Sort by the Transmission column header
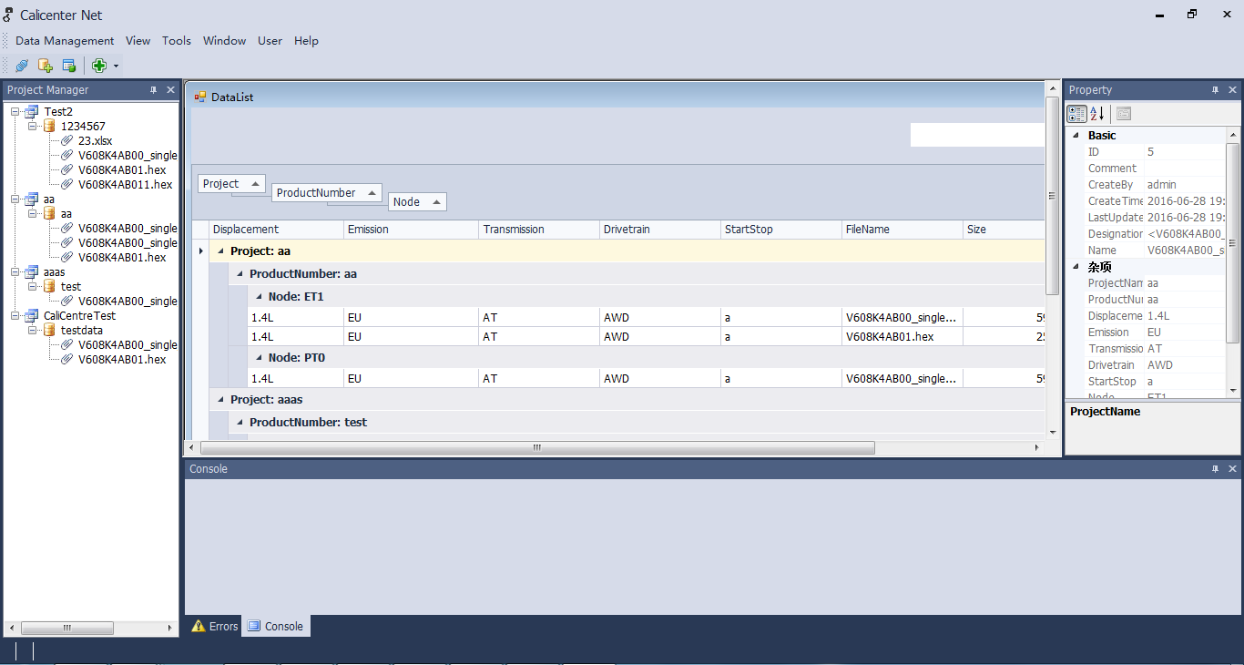1244x665 pixels. coord(514,230)
